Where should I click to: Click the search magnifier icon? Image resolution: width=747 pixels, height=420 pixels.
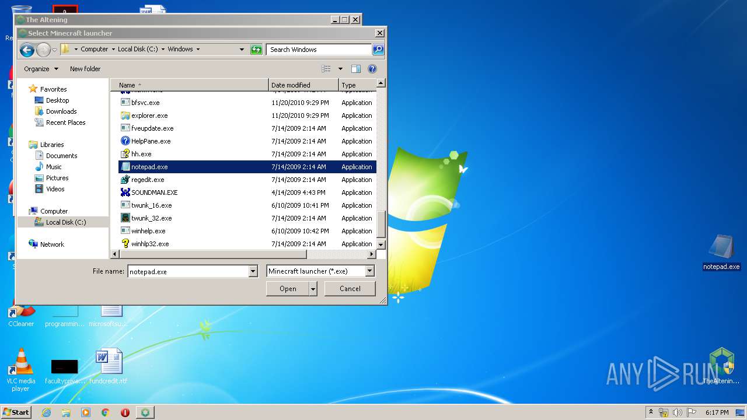[x=378, y=50]
